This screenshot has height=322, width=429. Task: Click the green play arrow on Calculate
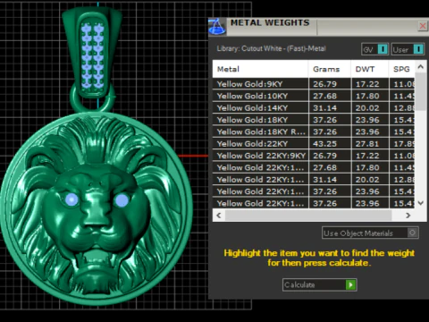350,284
